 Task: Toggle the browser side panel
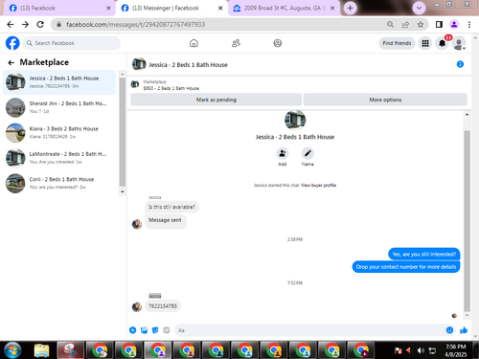439,24
